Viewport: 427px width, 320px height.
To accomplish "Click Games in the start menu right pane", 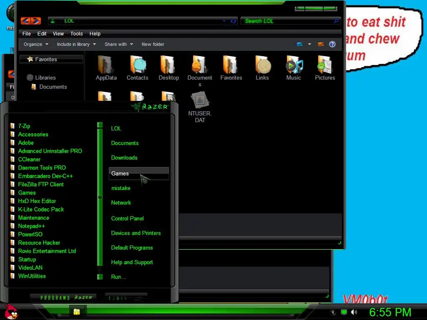I will (138, 174).
